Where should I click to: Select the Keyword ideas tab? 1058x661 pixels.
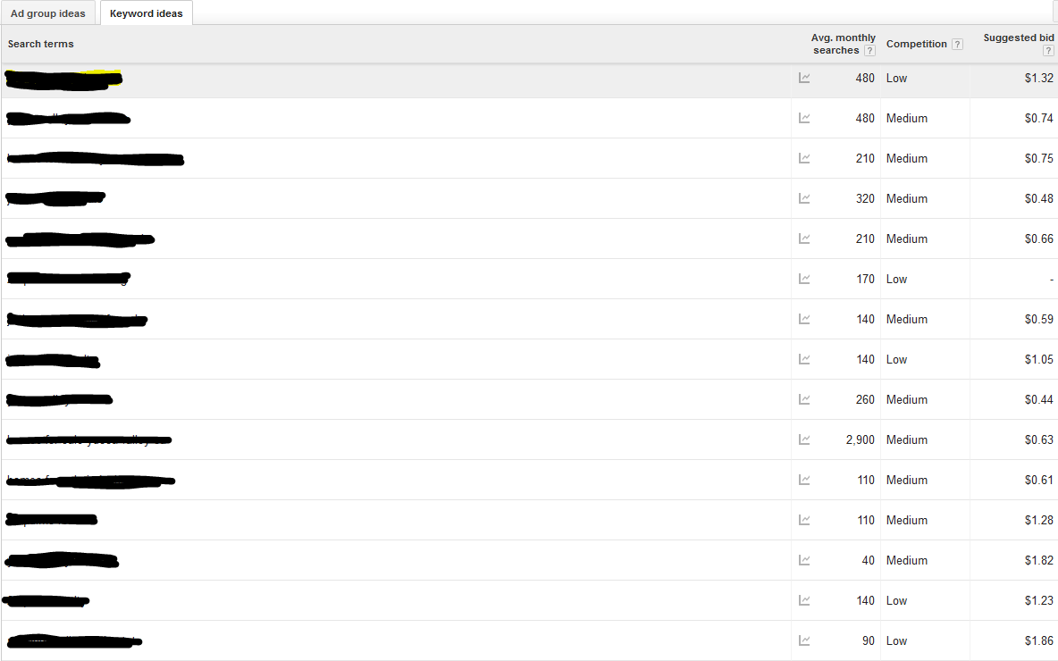pos(146,13)
